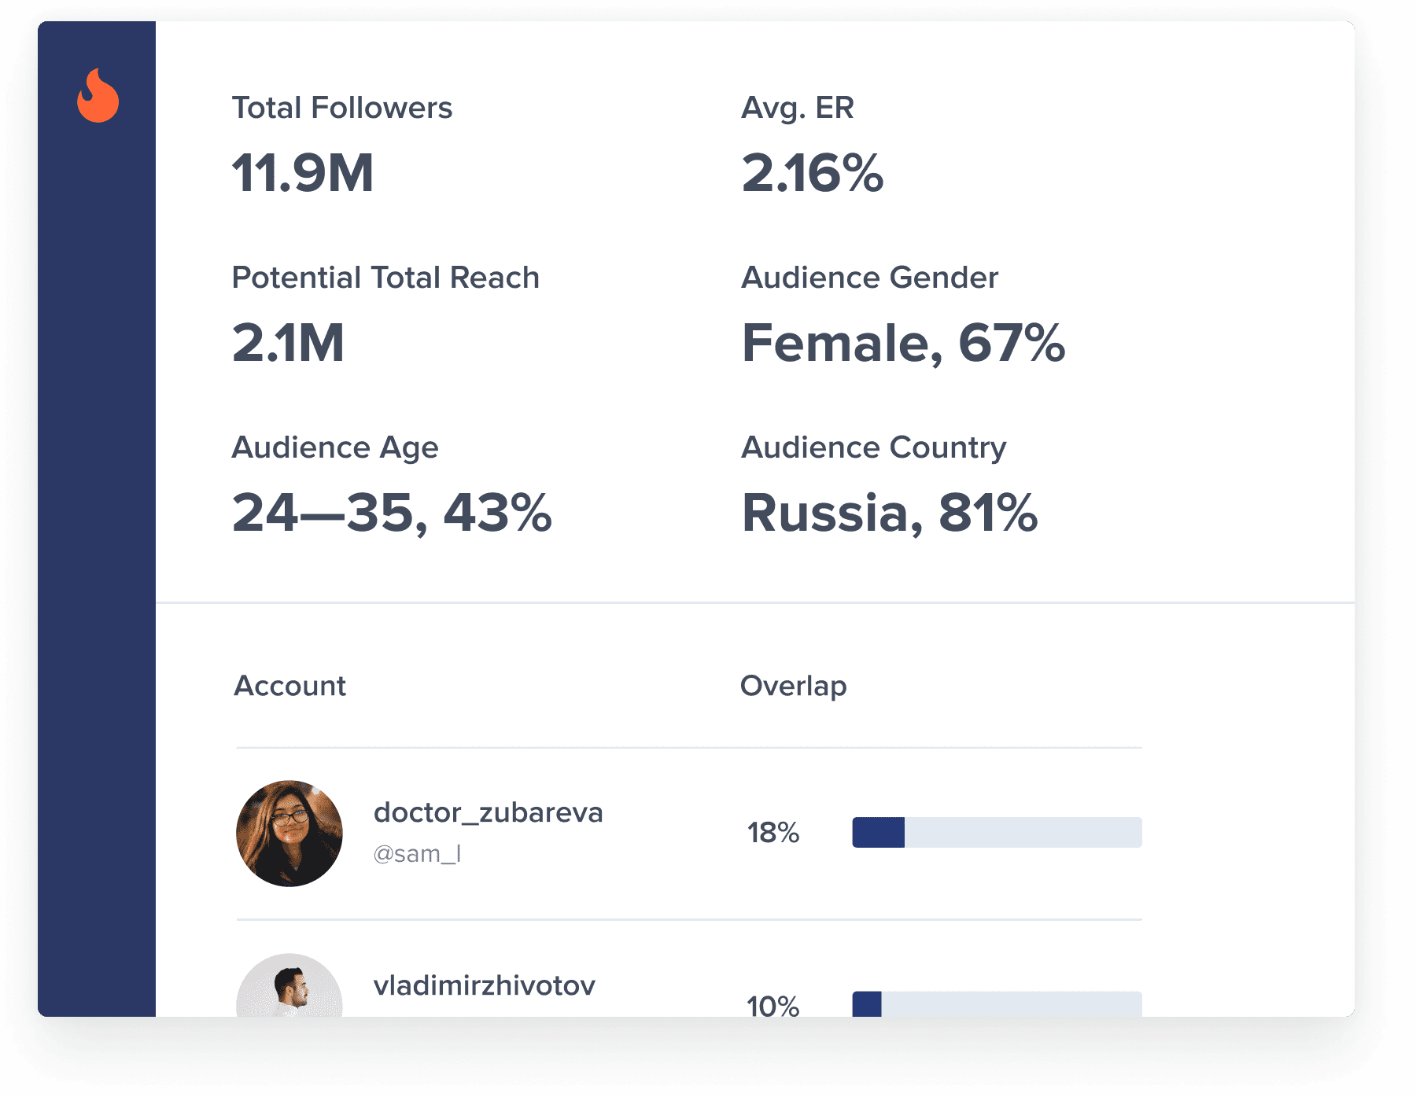This screenshot has height=1097, width=1416.
Task: Select the Russia, 81% country stat
Action: tap(890, 513)
